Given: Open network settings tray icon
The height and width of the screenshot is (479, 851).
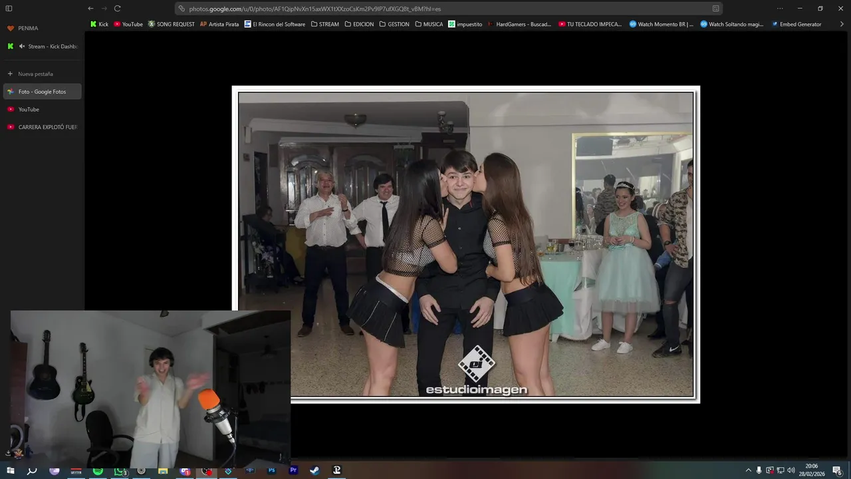Looking at the screenshot, I should [x=780, y=470].
